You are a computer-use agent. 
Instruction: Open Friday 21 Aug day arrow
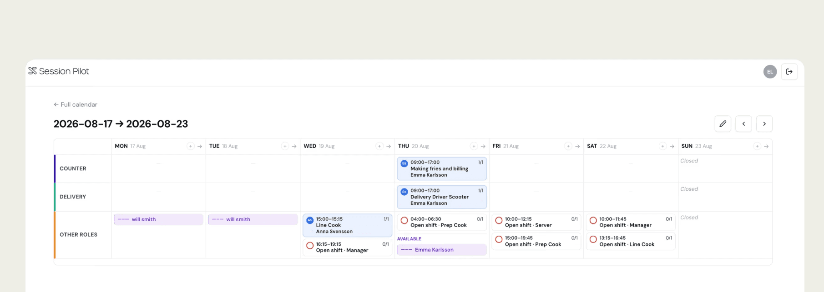(577, 146)
